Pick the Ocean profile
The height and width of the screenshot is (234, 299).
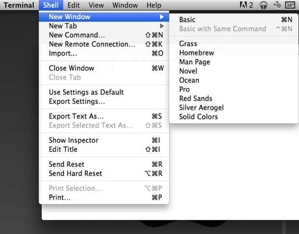pyautogui.click(x=189, y=80)
